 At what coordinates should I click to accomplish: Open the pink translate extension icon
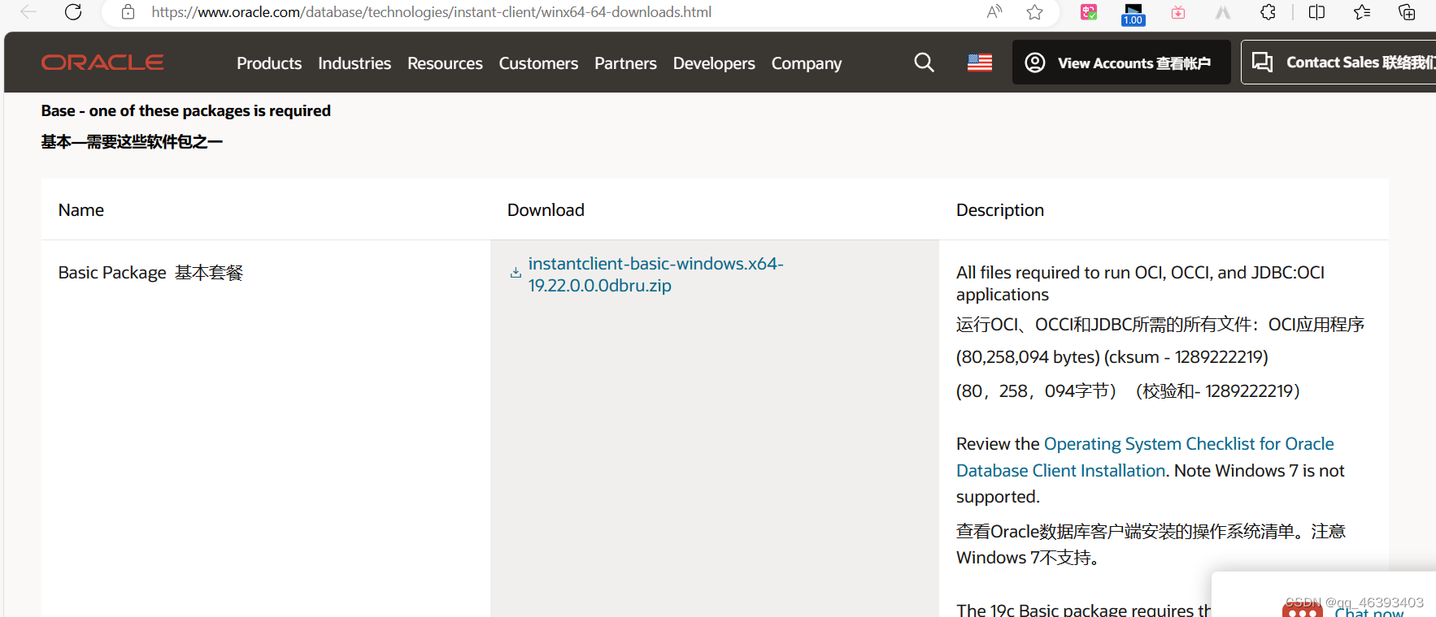click(1089, 12)
